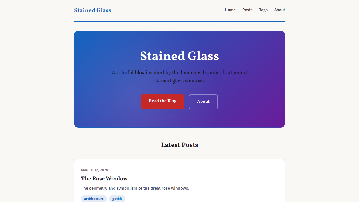
Task: Click the header divider area below the logo
Action: [179, 21]
